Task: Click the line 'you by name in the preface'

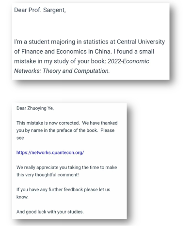Action: pyautogui.click(x=65, y=130)
